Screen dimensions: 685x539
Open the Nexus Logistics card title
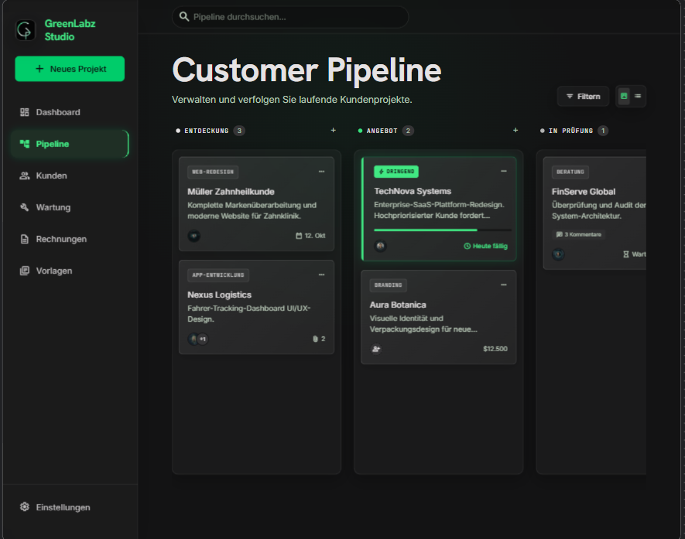tap(219, 295)
